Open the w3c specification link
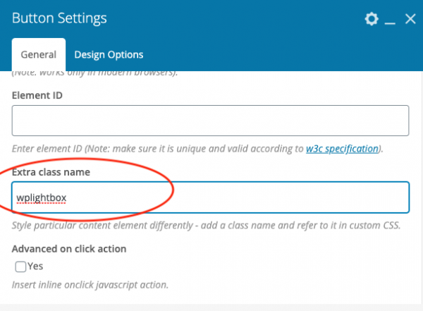 click(342, 149)
